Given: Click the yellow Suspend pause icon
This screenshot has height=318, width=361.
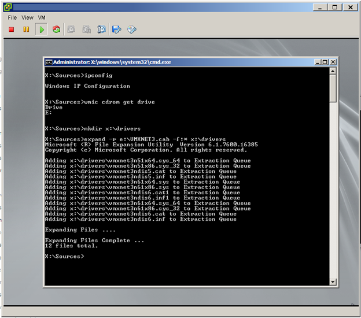Looking at the screenshot, I should pyautogui.click(x=26, y=29).
